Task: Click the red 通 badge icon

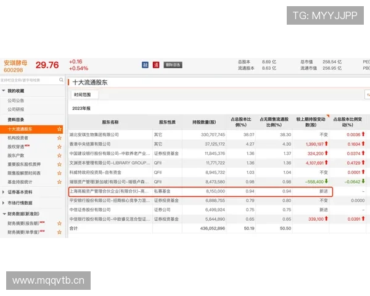Action: (x=156, y=65)
